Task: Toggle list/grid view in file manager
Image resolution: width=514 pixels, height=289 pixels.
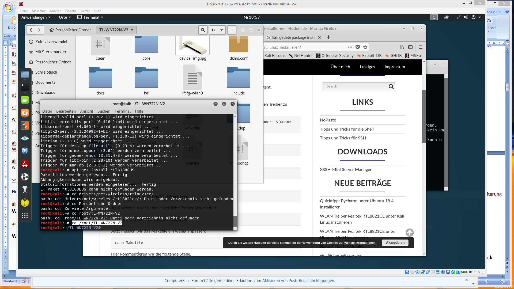Action: click(214, 30)
